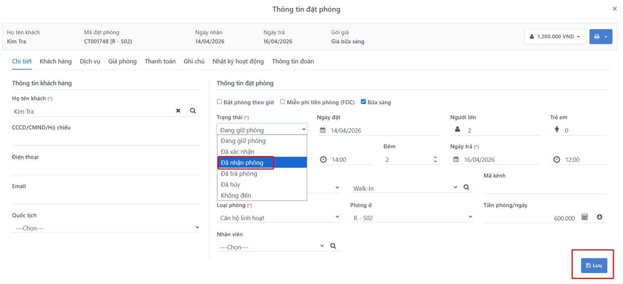Click the adult person icon for Người lớn

point(458,130)
